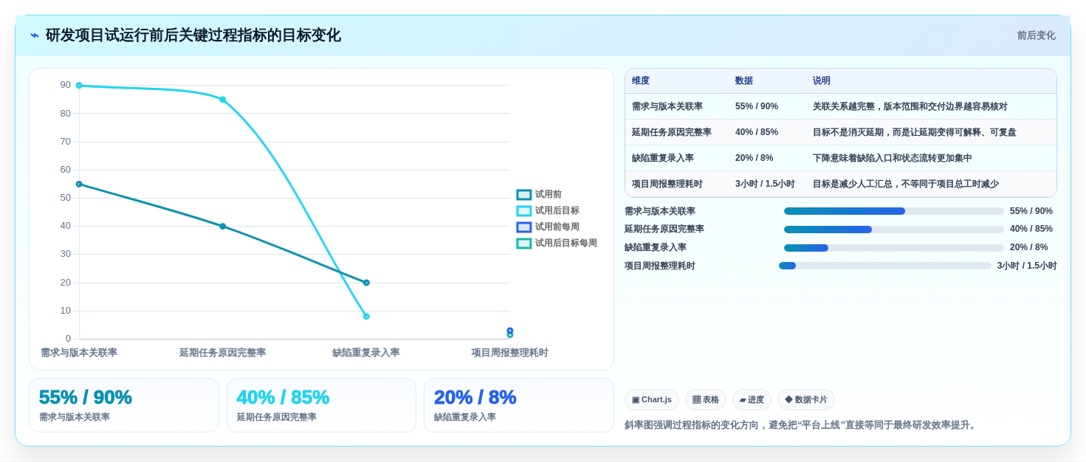This screenshot has width=1086, height=462.
Task: Click the 数据卡片 tag
Action: (806, 400)
